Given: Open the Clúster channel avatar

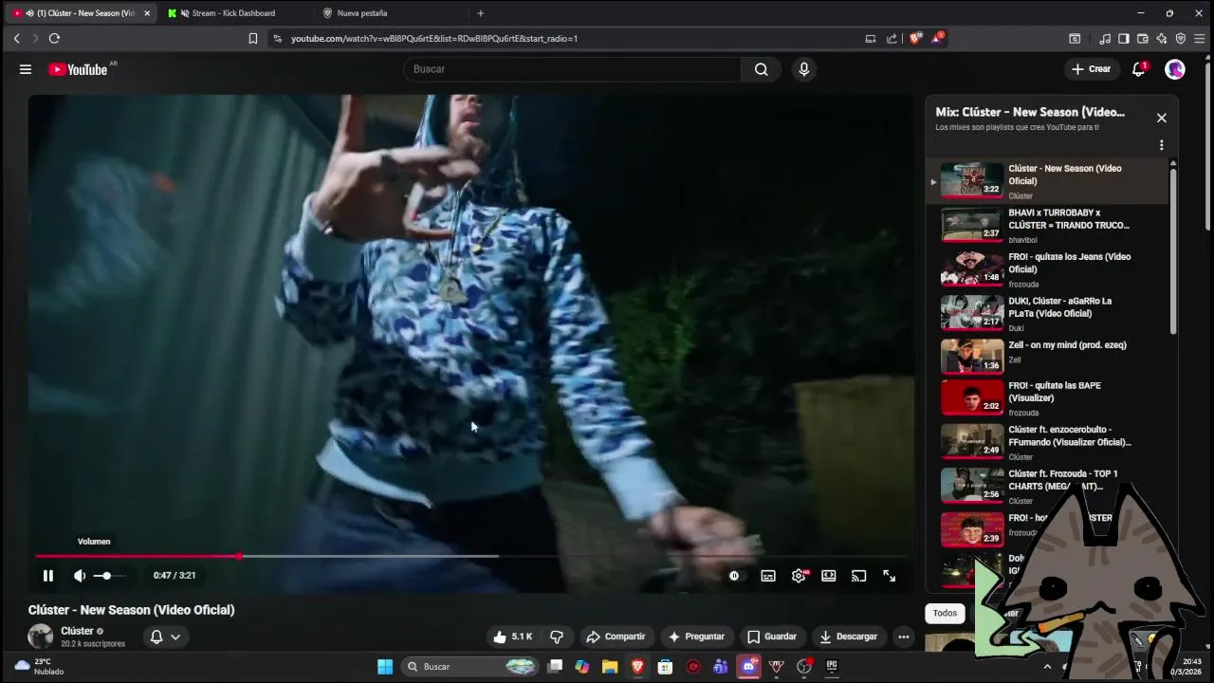Looking at the screenshot, I should coord(41,637).
